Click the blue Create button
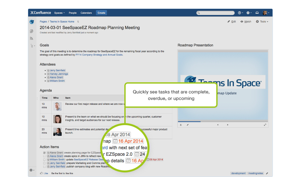The image size is (301, 177). click(x=101, y=13)
